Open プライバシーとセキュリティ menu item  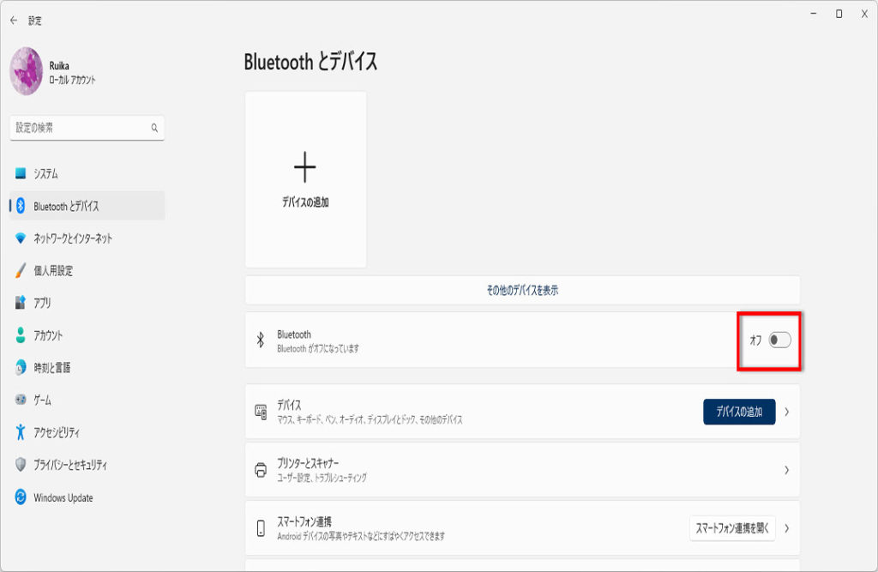[70, 465]
